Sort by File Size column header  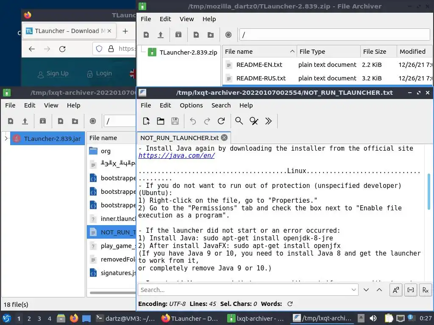(378, 52)
